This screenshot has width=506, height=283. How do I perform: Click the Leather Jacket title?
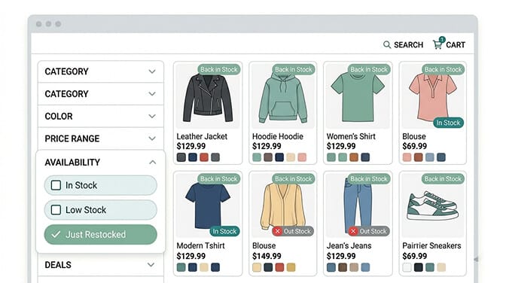click(202, 136)
